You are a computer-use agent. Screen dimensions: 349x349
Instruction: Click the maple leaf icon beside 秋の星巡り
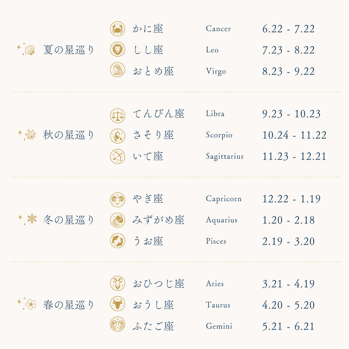point(30,134)
